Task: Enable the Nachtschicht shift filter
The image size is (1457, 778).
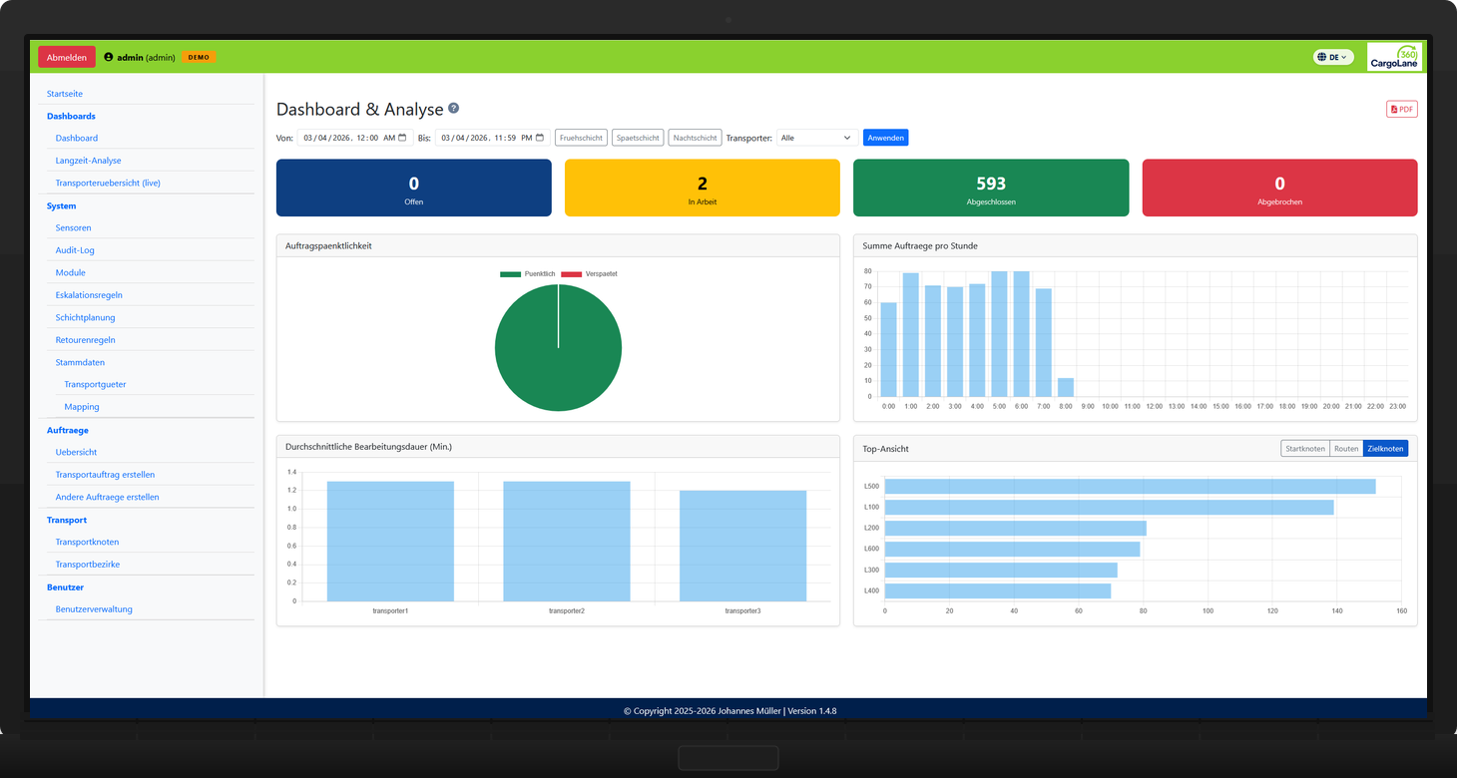Action: [x=695, y=137]
